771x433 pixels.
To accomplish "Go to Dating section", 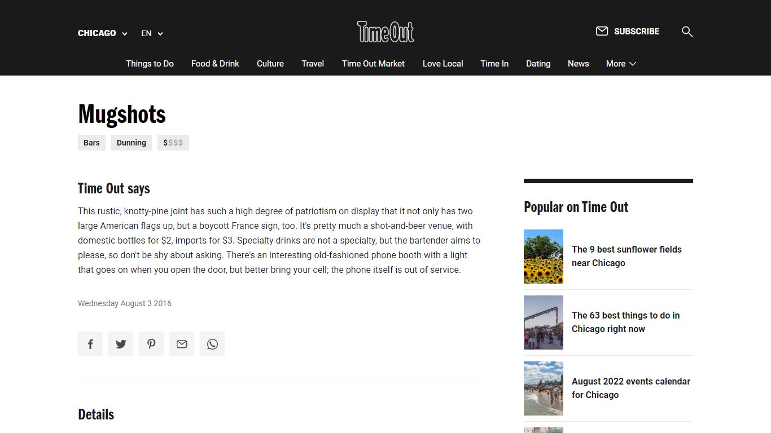I will coord(538,64).
